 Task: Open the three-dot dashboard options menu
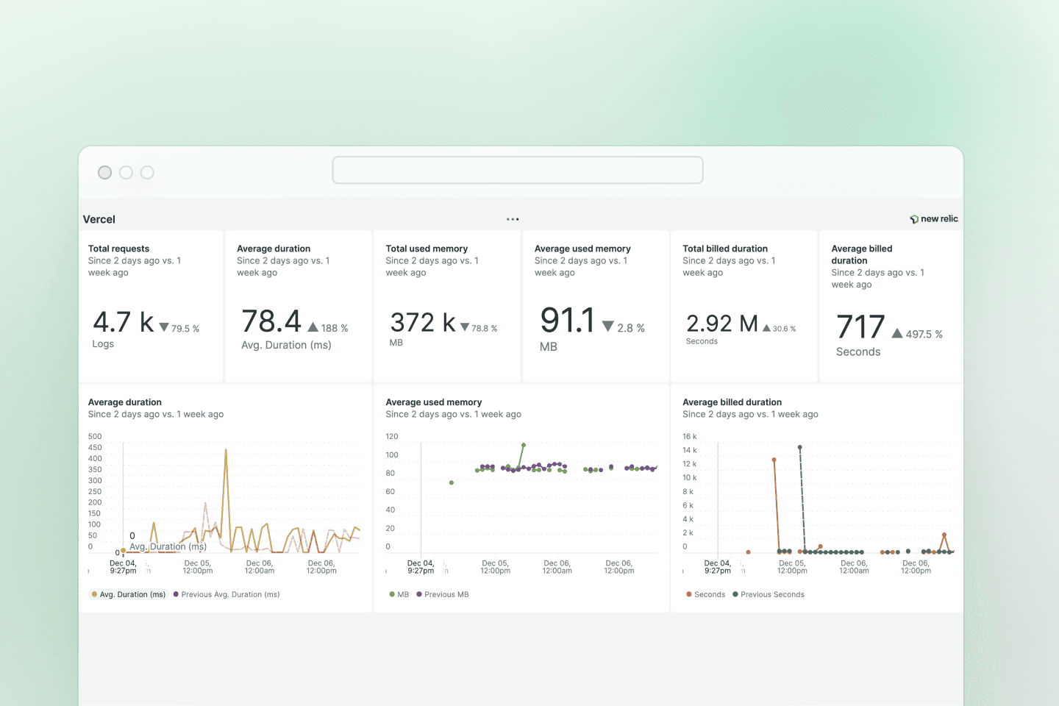pyautogui.click(x=513, y=219)
